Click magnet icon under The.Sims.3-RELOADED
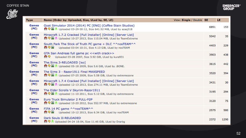The image size is (246, 138). pos(46,66)
